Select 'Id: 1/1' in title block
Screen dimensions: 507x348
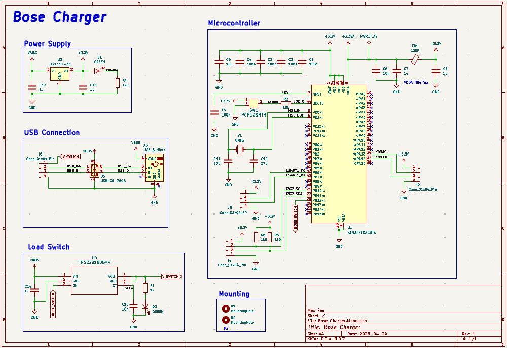[x=469, y=339]
